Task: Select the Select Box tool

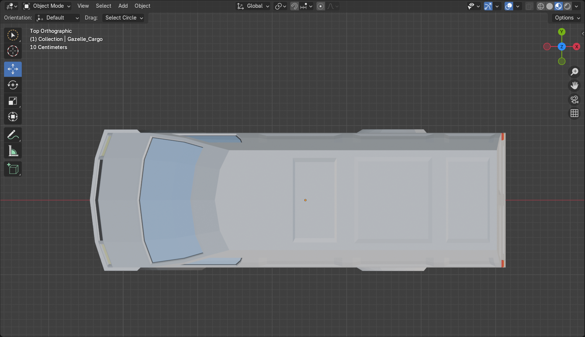Action: 13,35
